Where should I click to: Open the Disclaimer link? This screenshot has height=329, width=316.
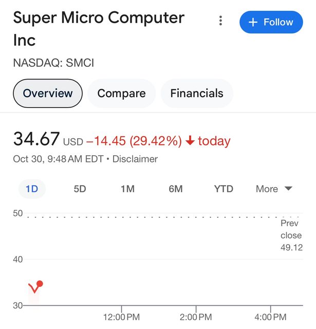coord(135,159)
